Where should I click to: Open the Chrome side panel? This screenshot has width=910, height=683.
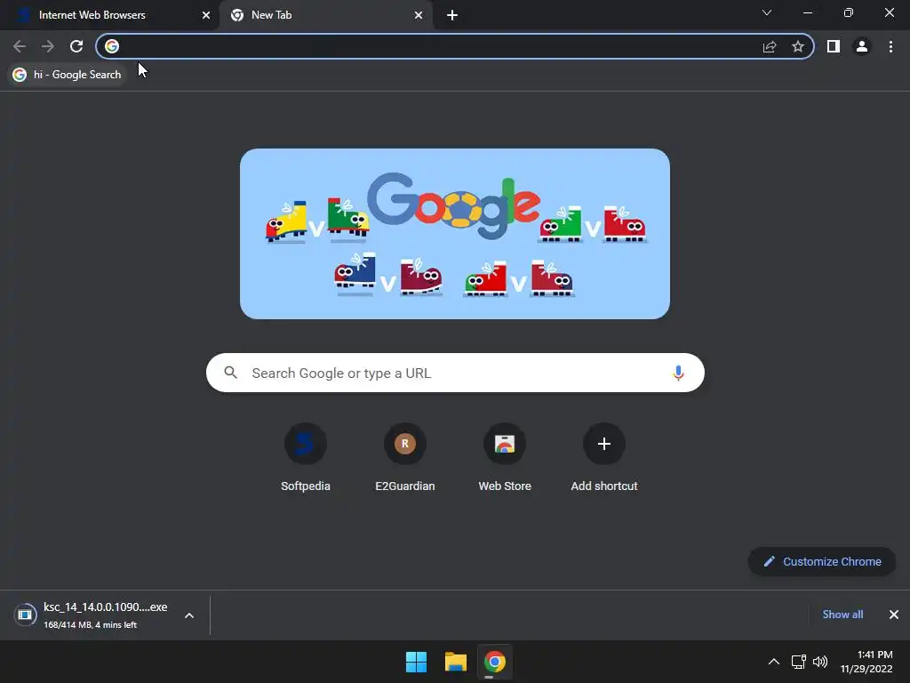(834, 46)
